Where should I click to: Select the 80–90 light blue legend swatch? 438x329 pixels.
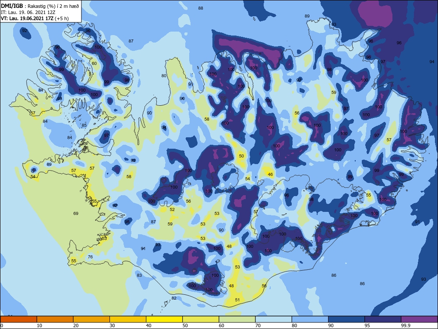[310, 319]
